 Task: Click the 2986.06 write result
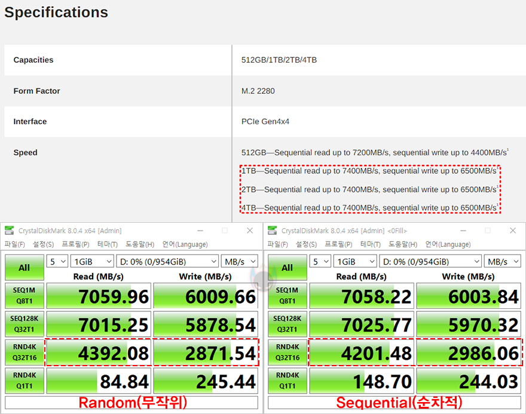(x=469, y=352)
